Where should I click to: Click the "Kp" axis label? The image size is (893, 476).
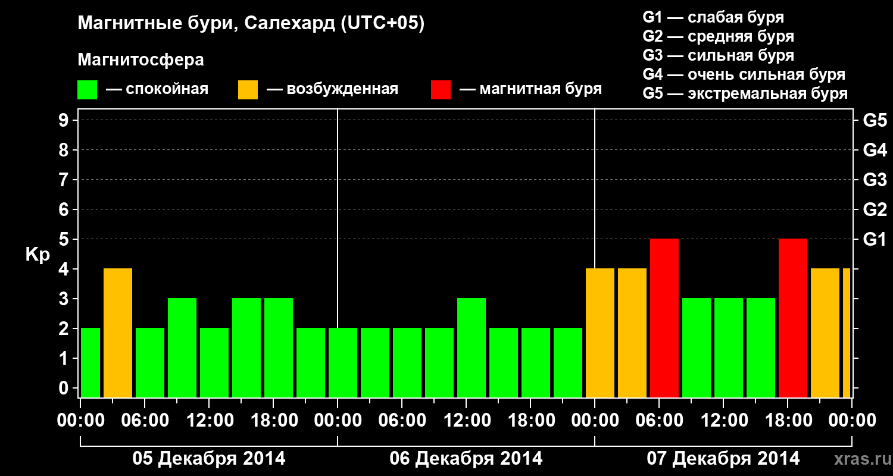coord(37,255)
